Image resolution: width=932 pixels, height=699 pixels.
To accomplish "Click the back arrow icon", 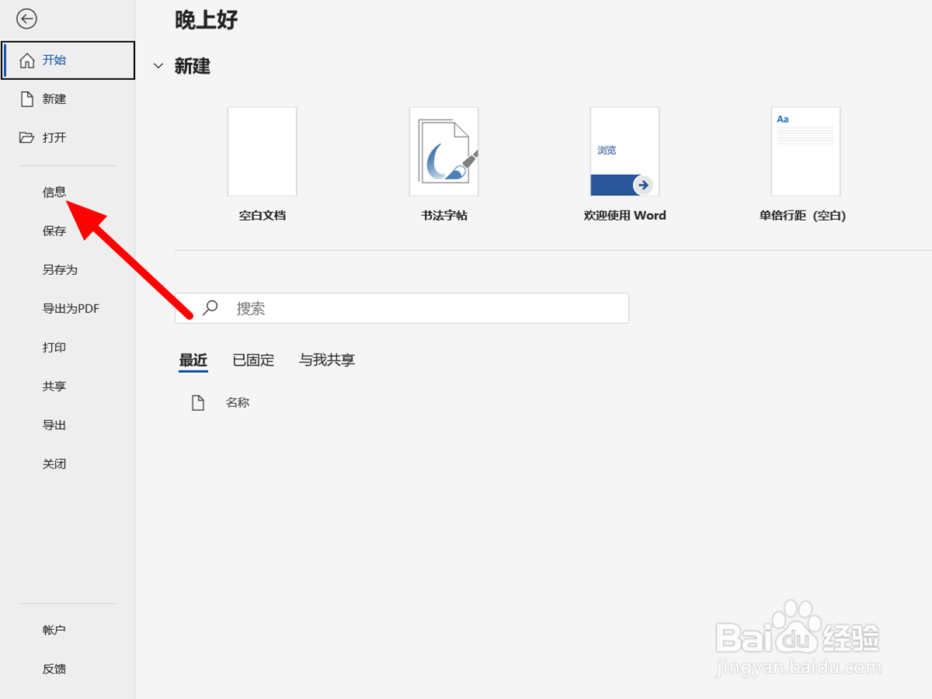I will click(x=27, y=19).
